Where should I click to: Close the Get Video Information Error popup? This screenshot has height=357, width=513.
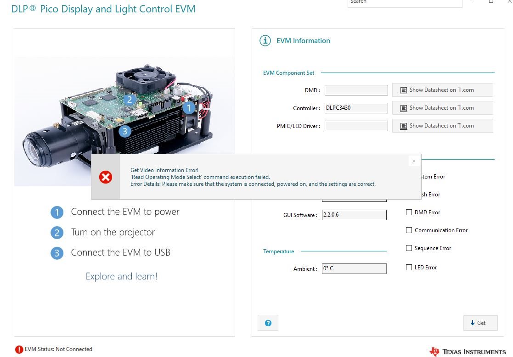[x=414, y=161]
